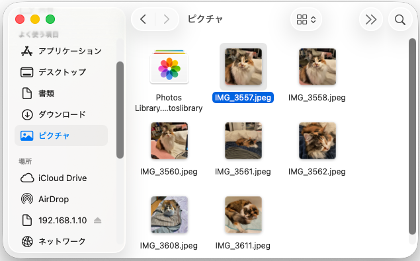Click the IMG_3561.jpeg file name label
This screenshot has width=420, height=261.
coord(243,172)
